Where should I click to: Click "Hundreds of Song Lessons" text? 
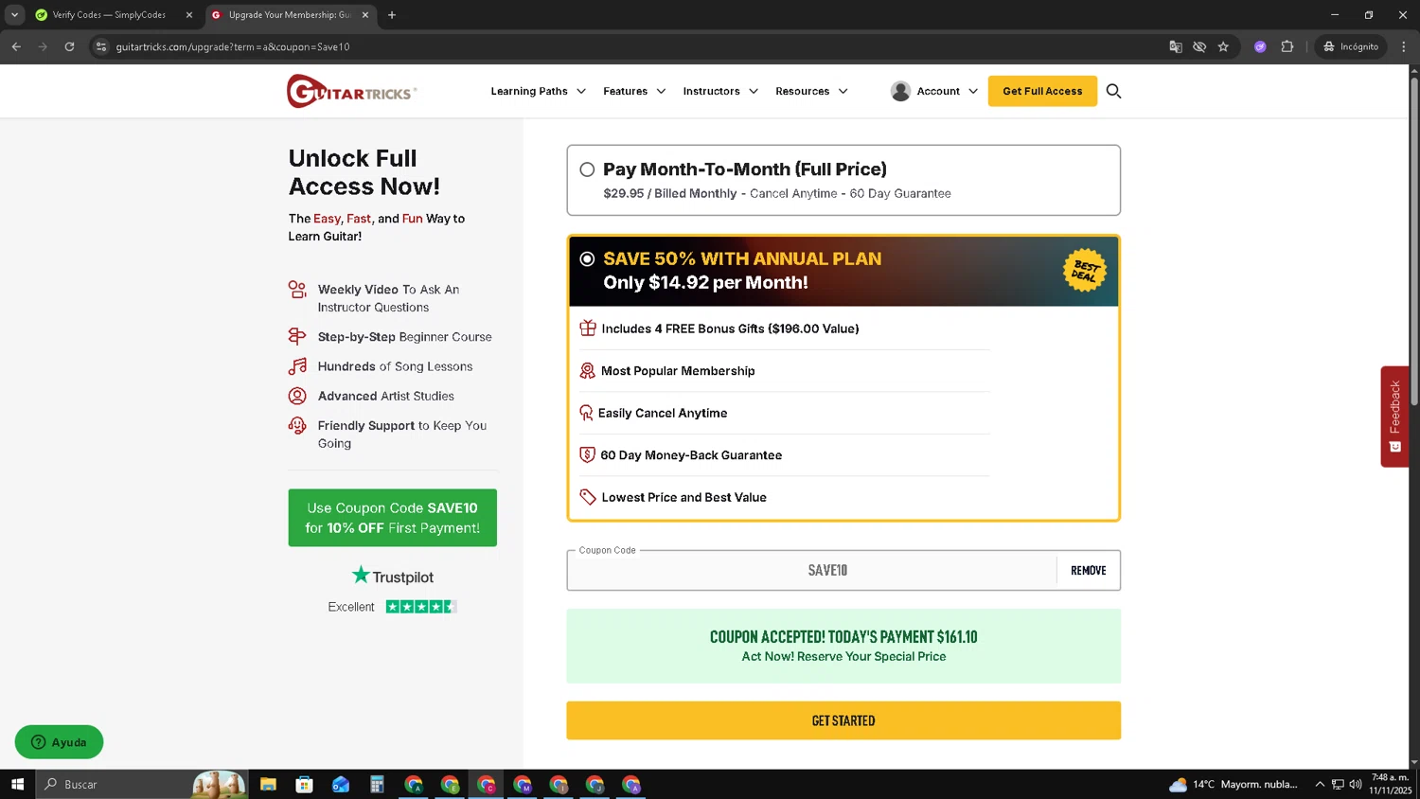[395, 366]
